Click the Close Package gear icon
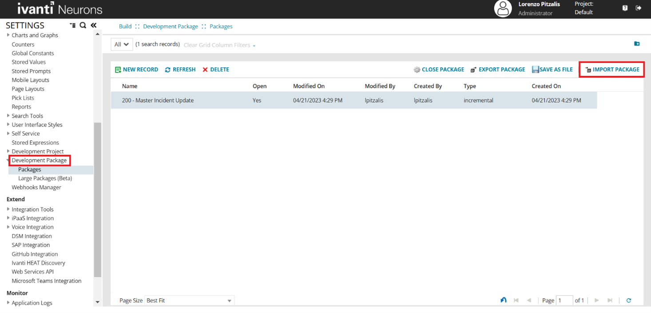This screenshot has width=651, height=313. coord(417,70)
